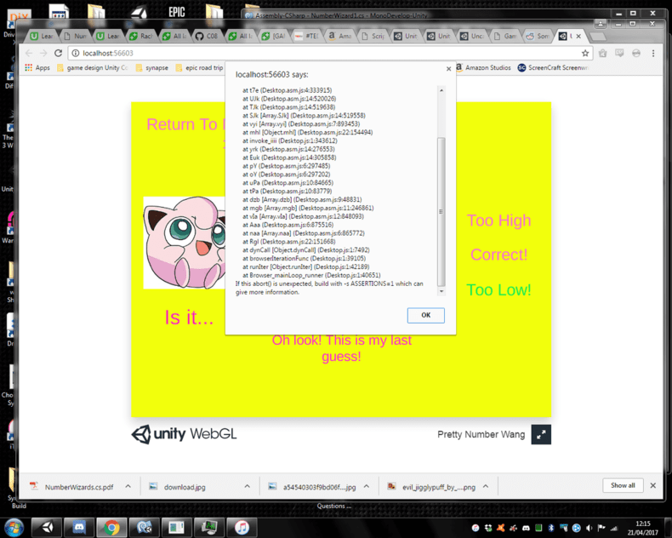The height and width of the screenshot is (538, 672).
Task: Click the Too Low! button in the game
Action: (498, 290)
